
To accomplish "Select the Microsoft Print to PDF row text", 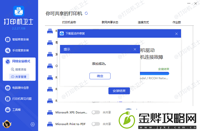I will click(x=70, y=124).
